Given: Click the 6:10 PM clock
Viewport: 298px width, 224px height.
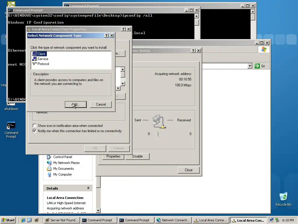Looking at the screenshot, I should pos(288,220).
